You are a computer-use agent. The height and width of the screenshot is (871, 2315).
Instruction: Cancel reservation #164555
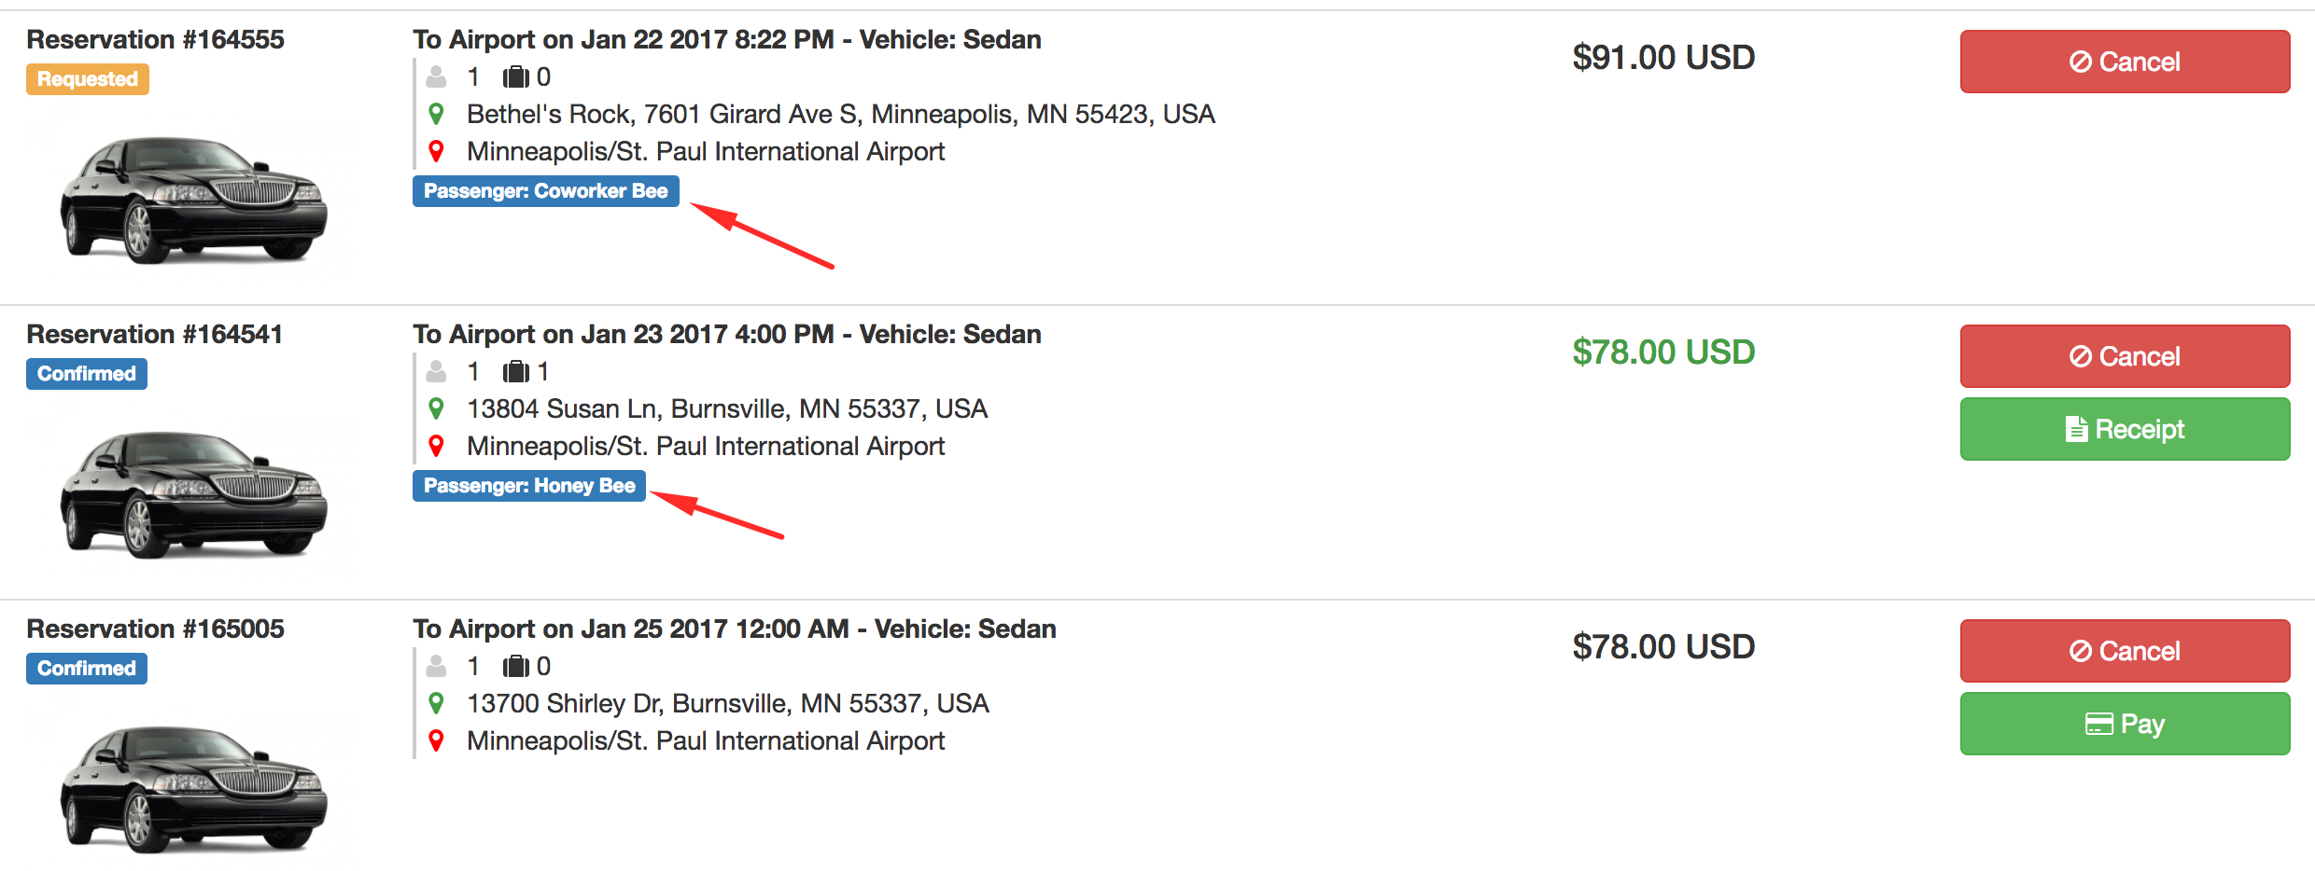[2124, 62]
